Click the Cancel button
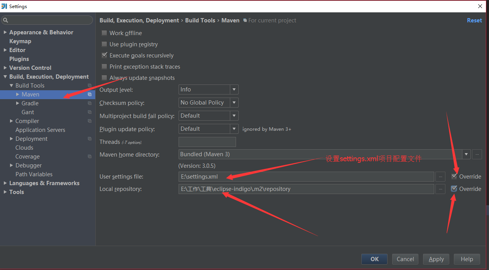The image size is (489, 270). pyautogui.click(x=405, y=259)
